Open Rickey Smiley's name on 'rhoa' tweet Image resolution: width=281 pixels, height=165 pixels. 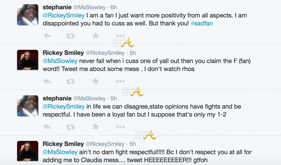pyautogui.click(x=63, y=53)
